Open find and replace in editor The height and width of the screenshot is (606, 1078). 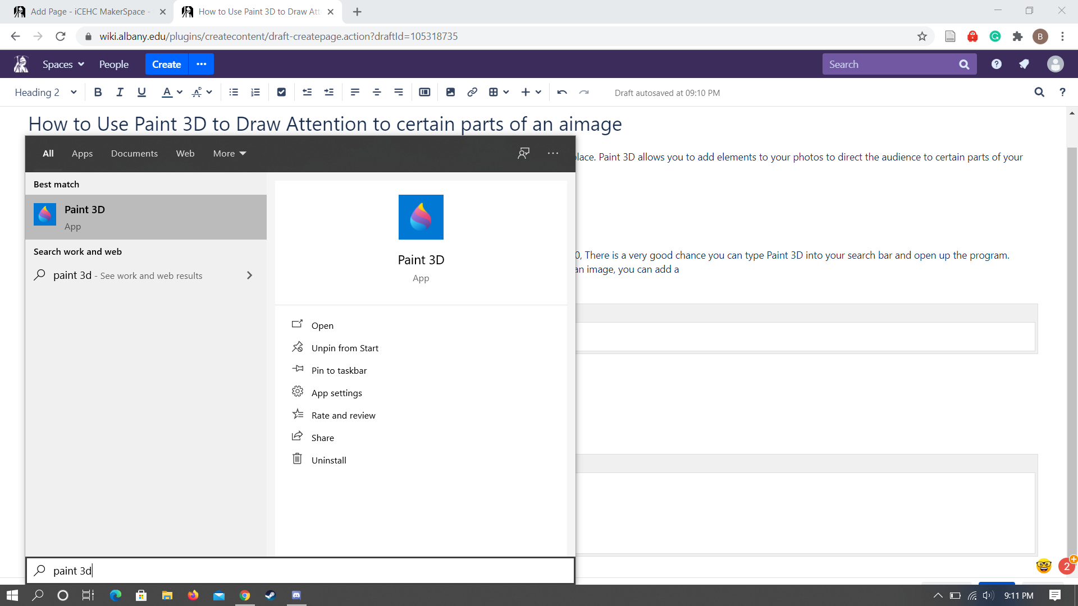tap(1039, 93)
